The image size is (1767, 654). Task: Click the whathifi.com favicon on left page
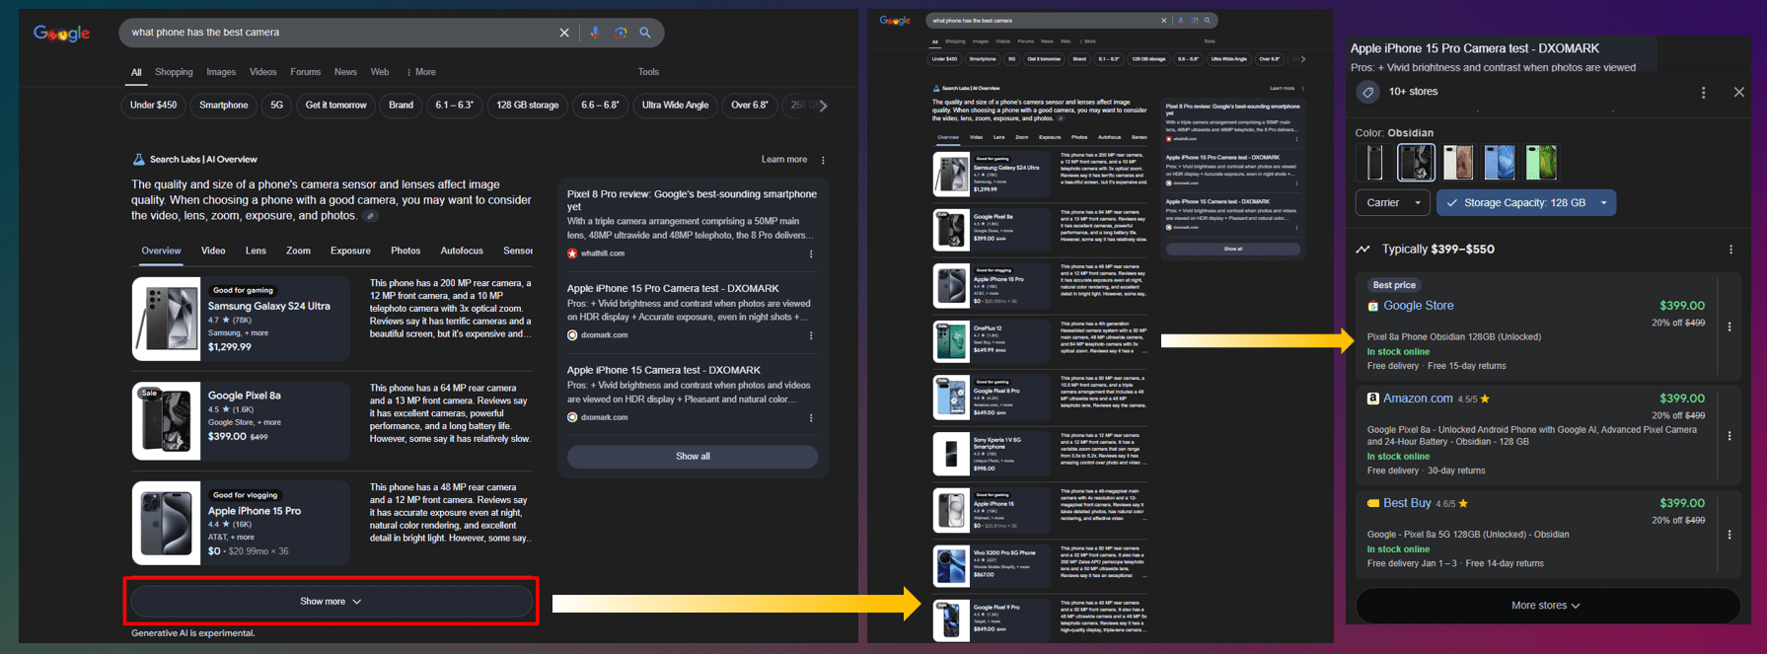(x=572, y=254)
